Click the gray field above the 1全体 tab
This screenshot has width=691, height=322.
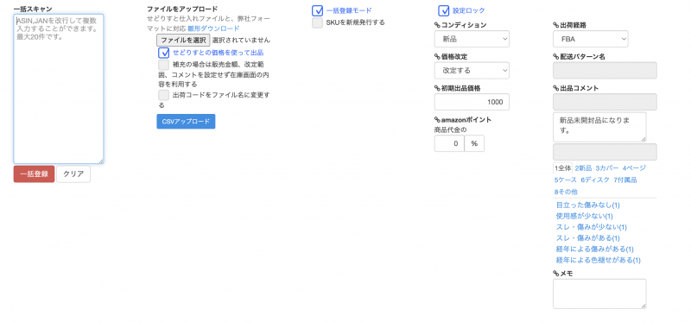pyautogui.click(x=605, y=152)
